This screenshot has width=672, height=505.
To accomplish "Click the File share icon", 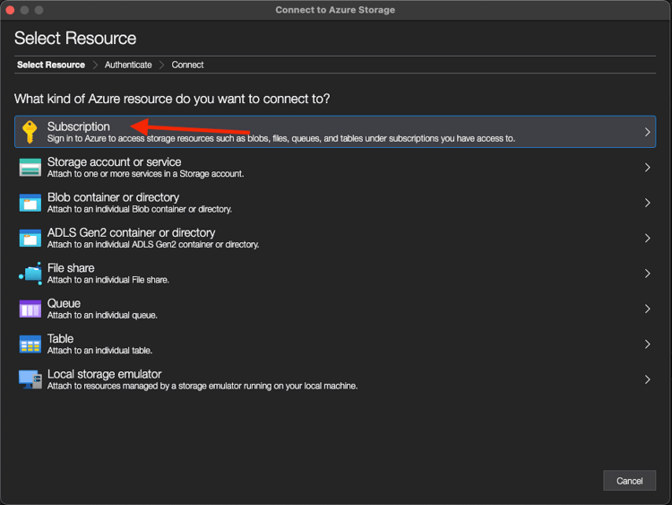I will pyautogui.click(x=30, y=274).
